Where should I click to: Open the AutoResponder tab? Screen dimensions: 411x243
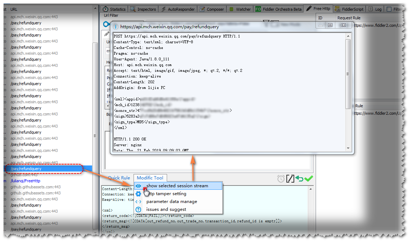coord(178,9)
